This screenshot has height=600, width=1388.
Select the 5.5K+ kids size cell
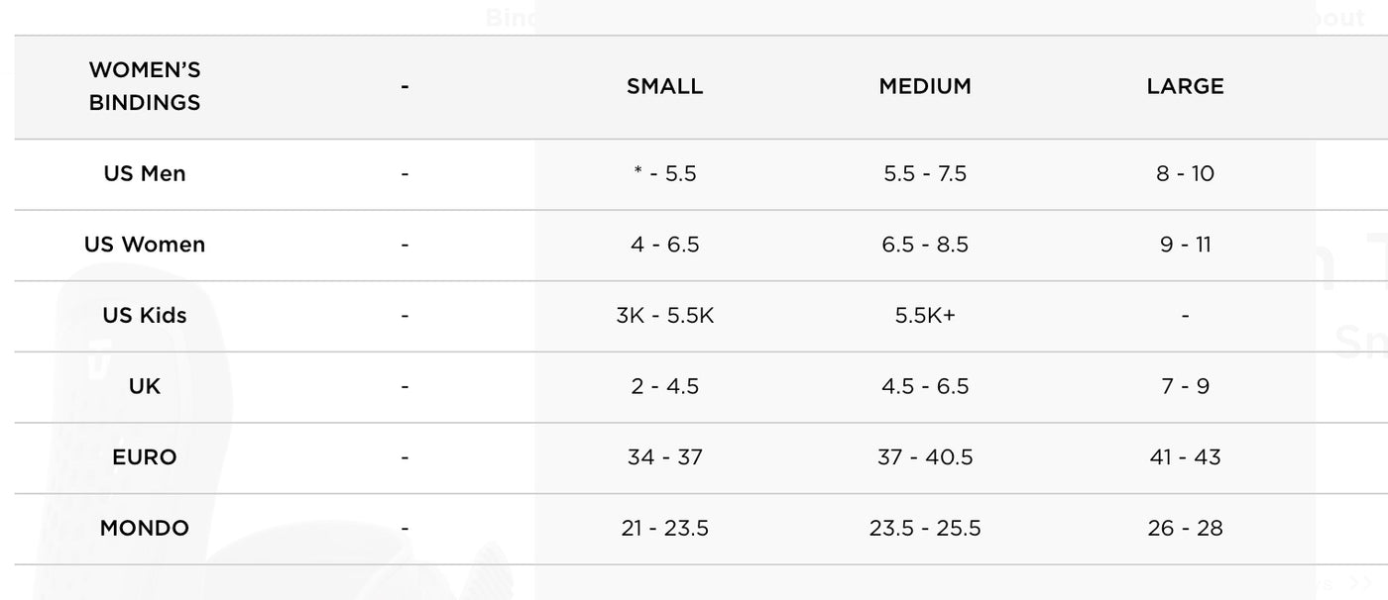click(925, 316)
